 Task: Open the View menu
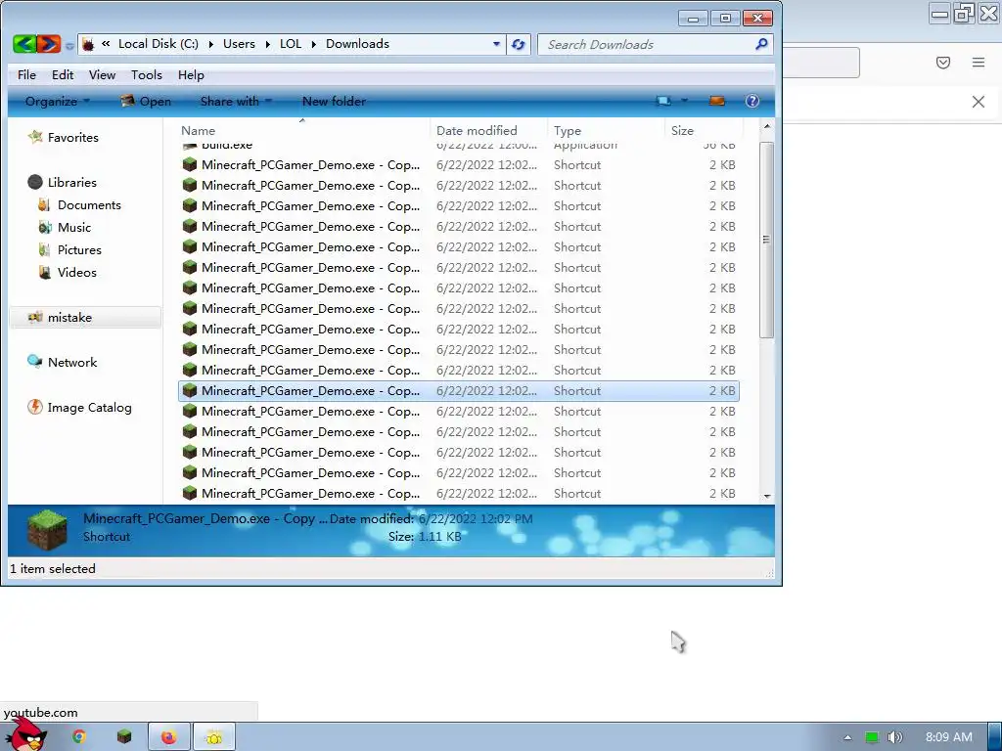(x=102, y=74)
